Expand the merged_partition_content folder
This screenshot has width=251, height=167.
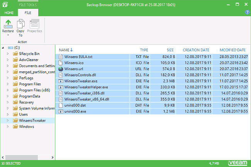pos(7,72)
